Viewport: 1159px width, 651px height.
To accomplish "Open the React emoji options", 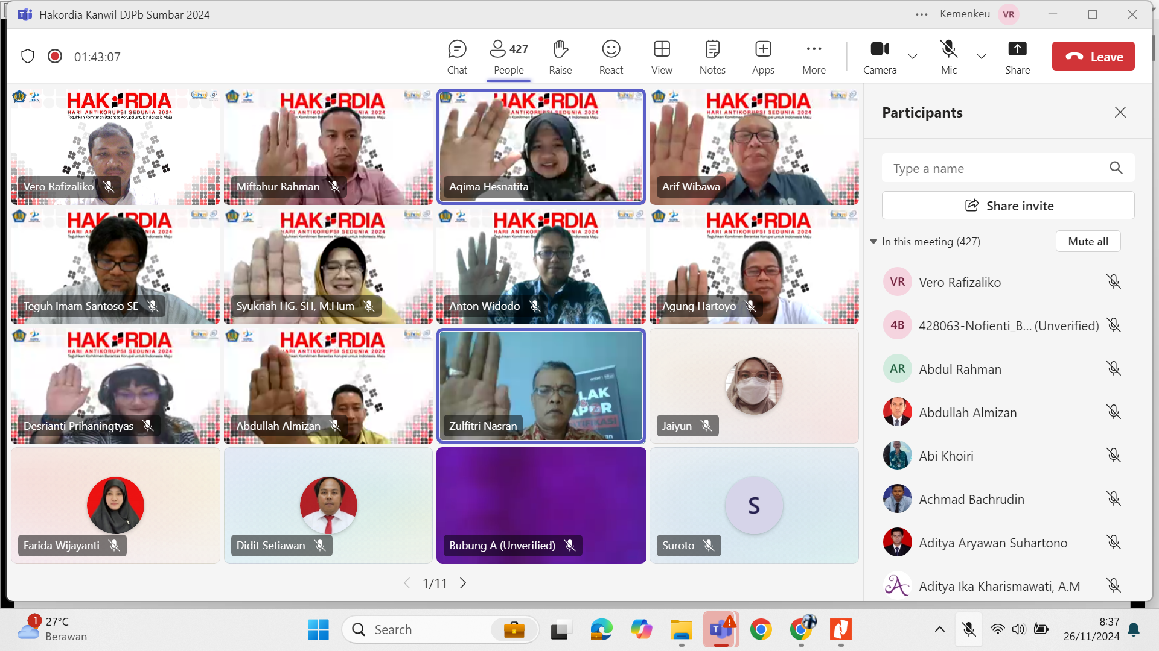I will click(611, 57).
